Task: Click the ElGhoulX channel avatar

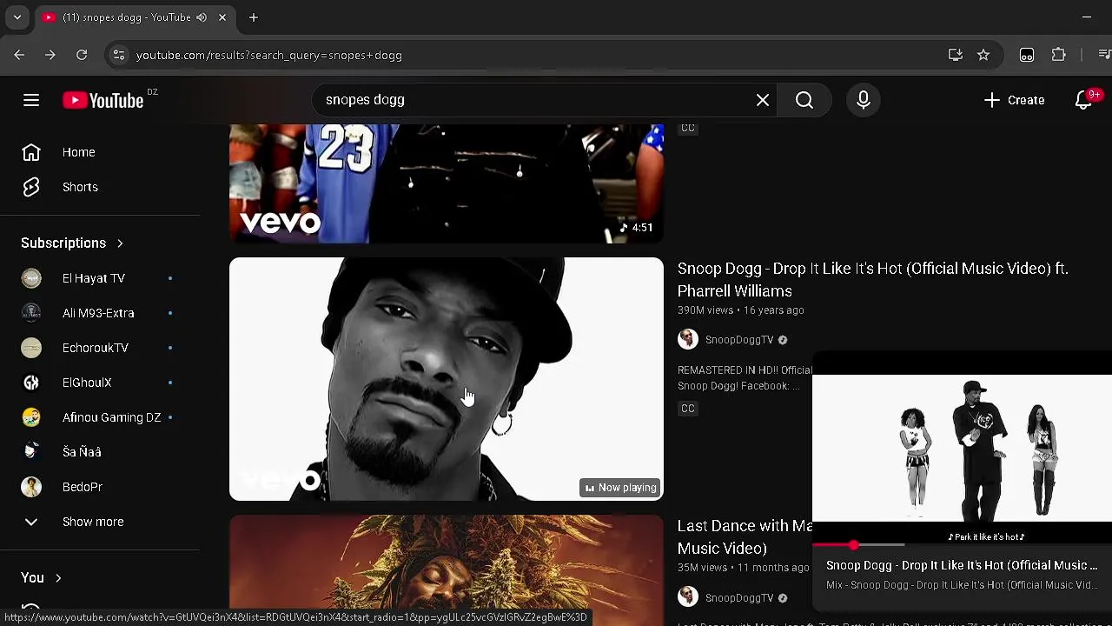Action: (x=31, y=383)
